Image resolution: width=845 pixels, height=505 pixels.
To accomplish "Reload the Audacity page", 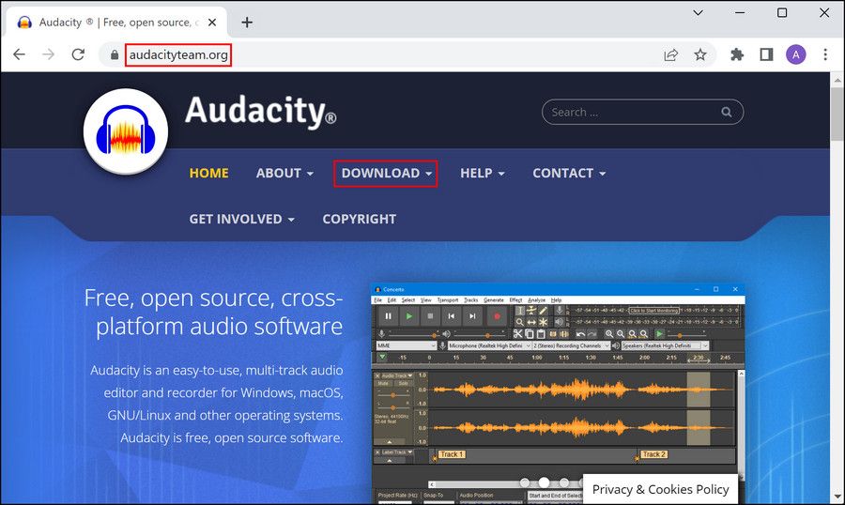I will coord(78,54).
